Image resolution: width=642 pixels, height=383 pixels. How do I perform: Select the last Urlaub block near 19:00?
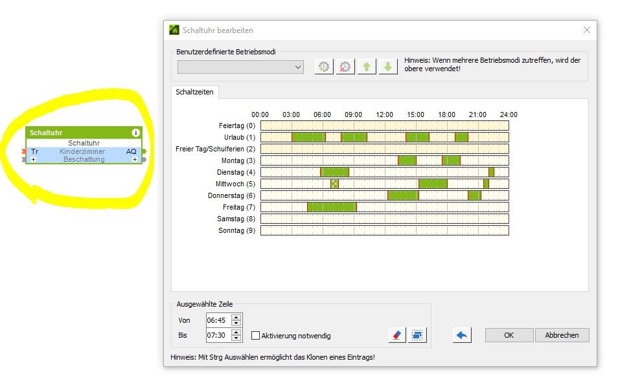[461, 137]
